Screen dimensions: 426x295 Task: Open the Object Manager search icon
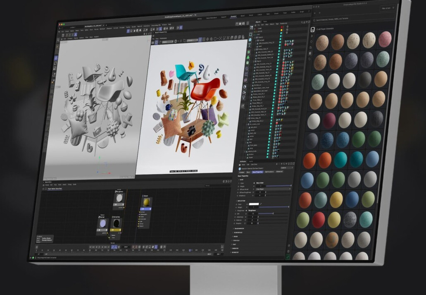302,22
